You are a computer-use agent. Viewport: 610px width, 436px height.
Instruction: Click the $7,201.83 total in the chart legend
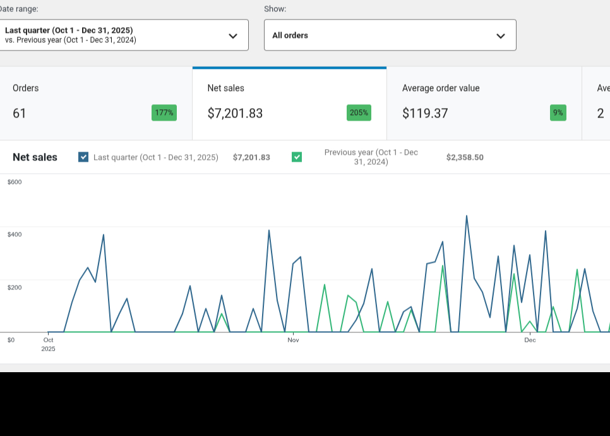point(251,157)
